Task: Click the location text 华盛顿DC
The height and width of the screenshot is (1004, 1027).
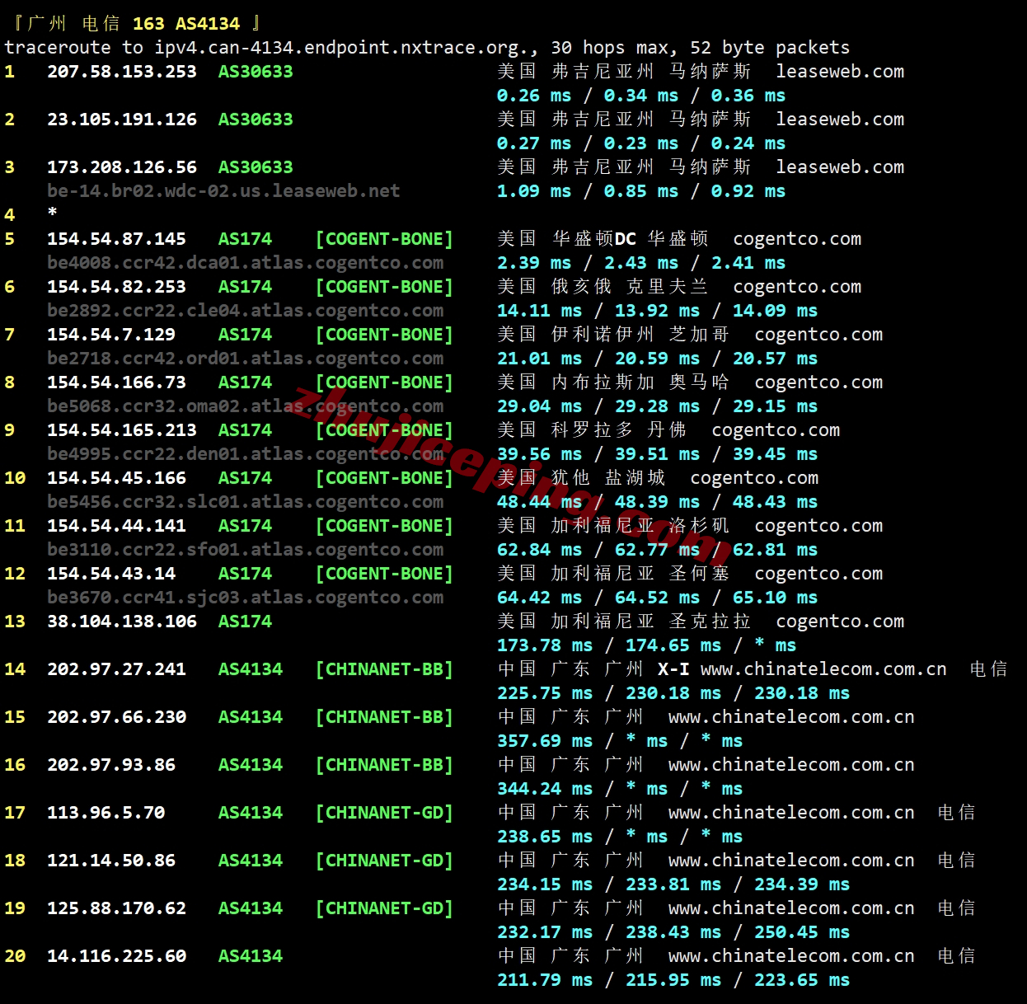Action: (594, 239)
